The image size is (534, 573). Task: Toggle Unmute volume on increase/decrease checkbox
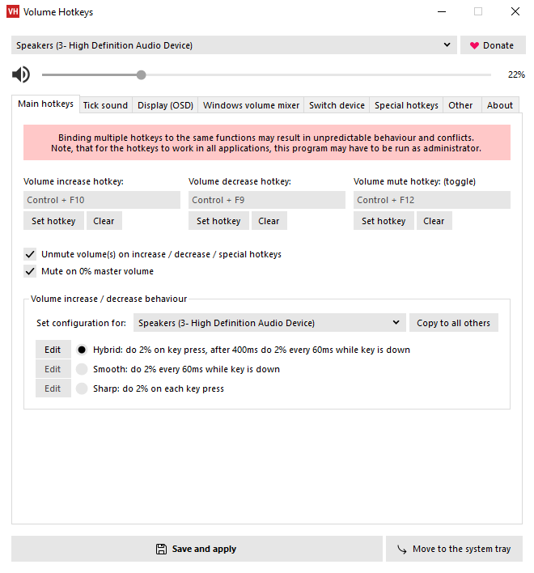click(30, 254)
